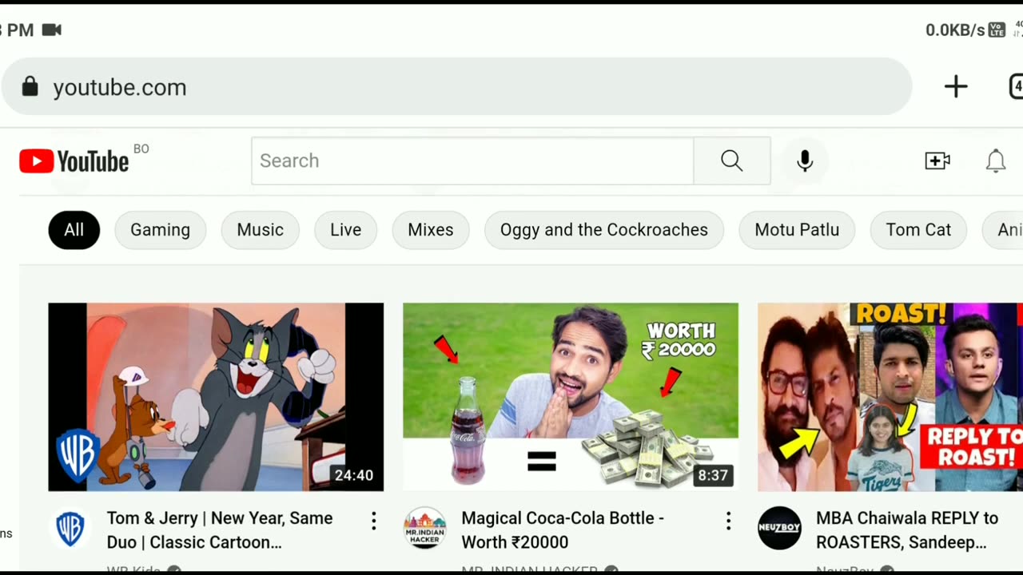Viewport: 1023px width, 575px height.
Task: Play the Tom & Jerry video thumbnail
Action: coord(216,397)
